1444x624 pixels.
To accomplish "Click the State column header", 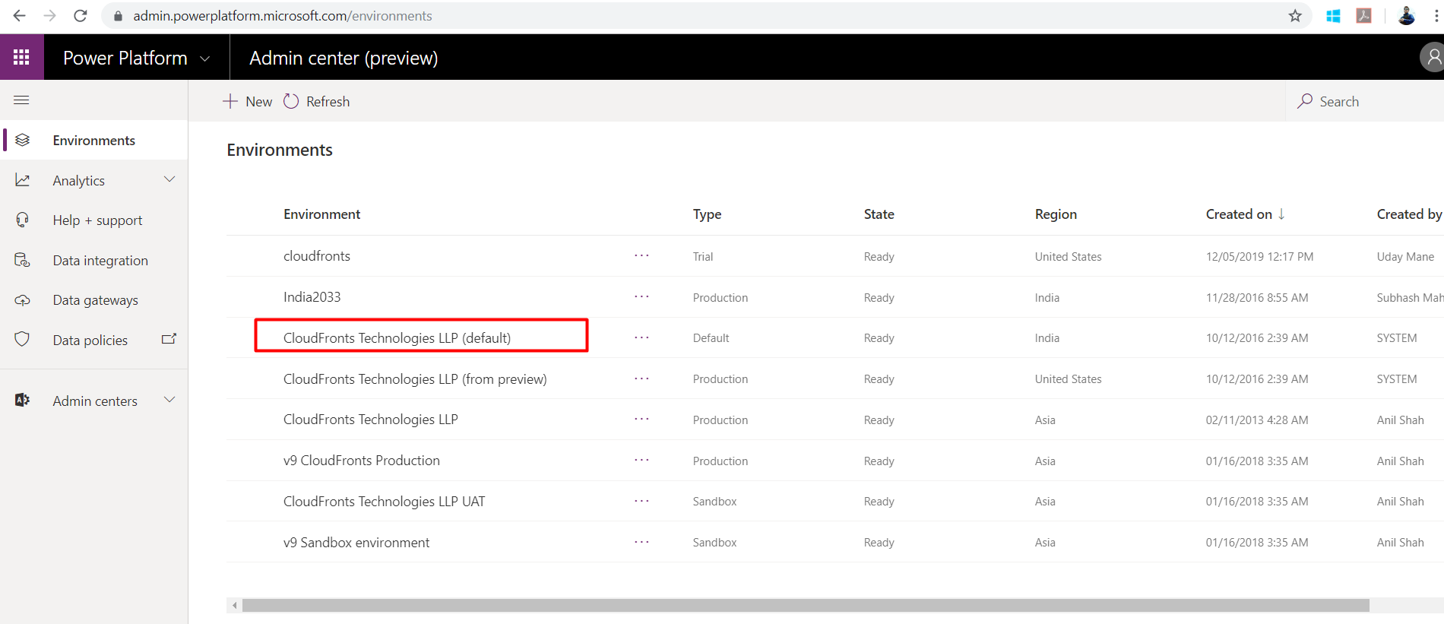I will pos(879,214).
